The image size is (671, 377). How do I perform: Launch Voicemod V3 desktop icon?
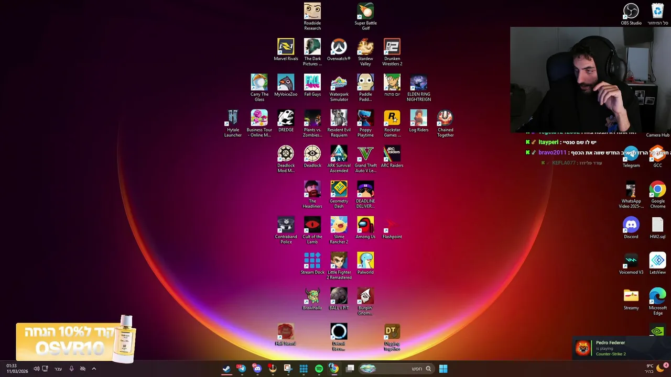[x=631, y=263]
